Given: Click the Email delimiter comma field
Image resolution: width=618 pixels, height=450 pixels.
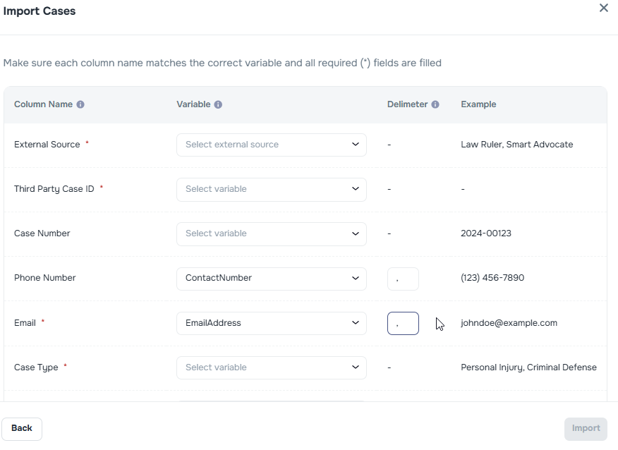Looking at the screenshot, I should [403, 323].
